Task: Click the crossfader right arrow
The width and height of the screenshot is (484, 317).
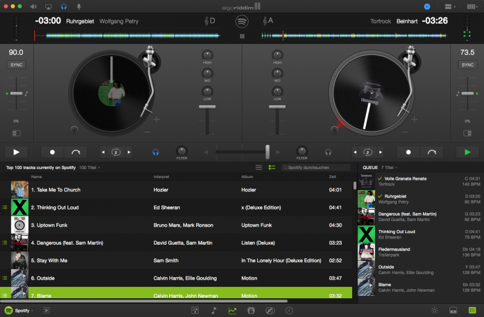Action: (278, 152)
